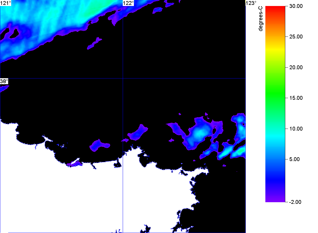
Task: Click the 123° longitude label
Action: [x=251, y=3]
